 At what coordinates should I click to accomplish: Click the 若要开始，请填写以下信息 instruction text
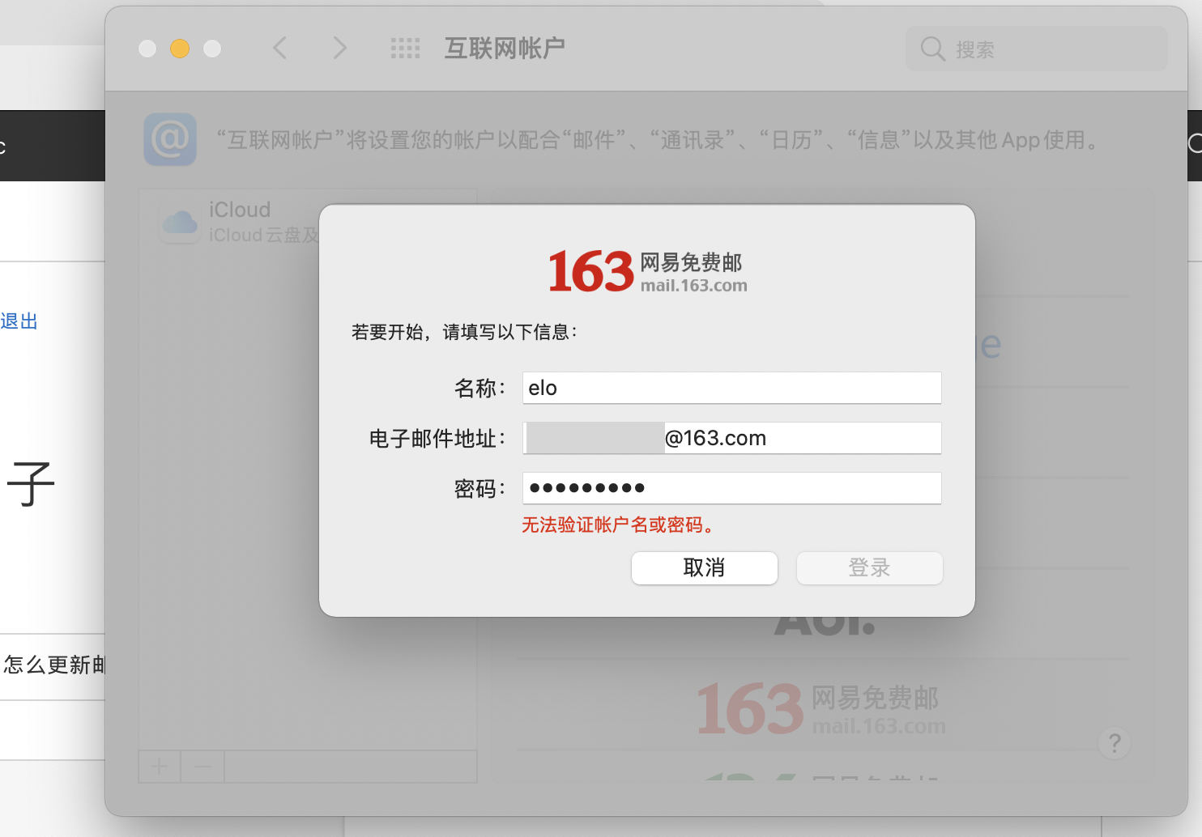(x=464, y=332)
